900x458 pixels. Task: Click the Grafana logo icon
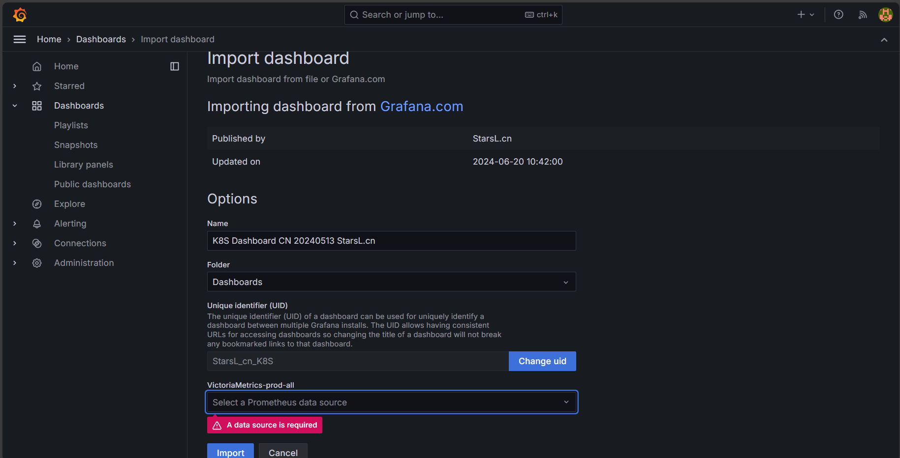[x=20, y=15]
